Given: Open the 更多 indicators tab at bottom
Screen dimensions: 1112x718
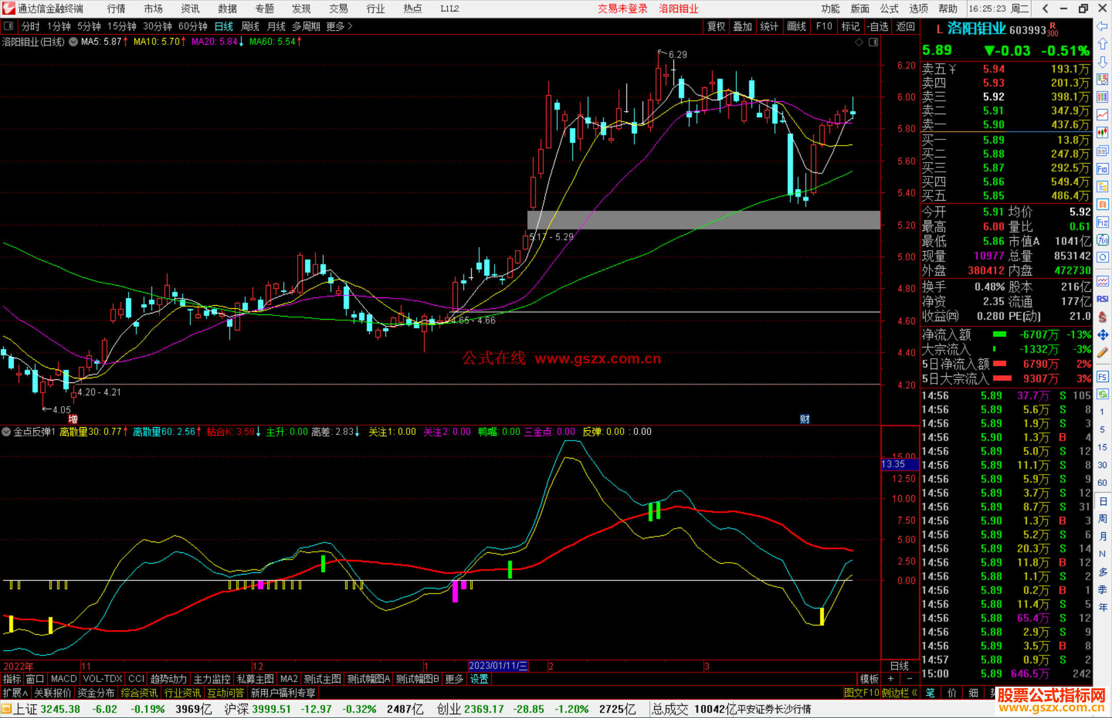Looking at the screenshot, I should (x=454, y=679).
